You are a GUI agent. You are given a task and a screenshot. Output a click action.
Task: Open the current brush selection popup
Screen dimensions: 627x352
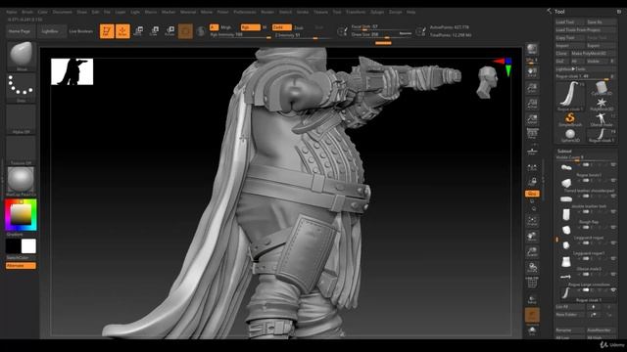(x=22, y=56)
